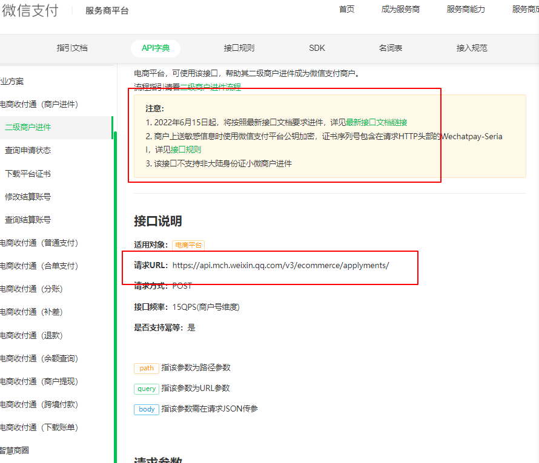
Task: Click the green sidebar scrollbar
Action: pyautogui.click(x=115, y=297)
